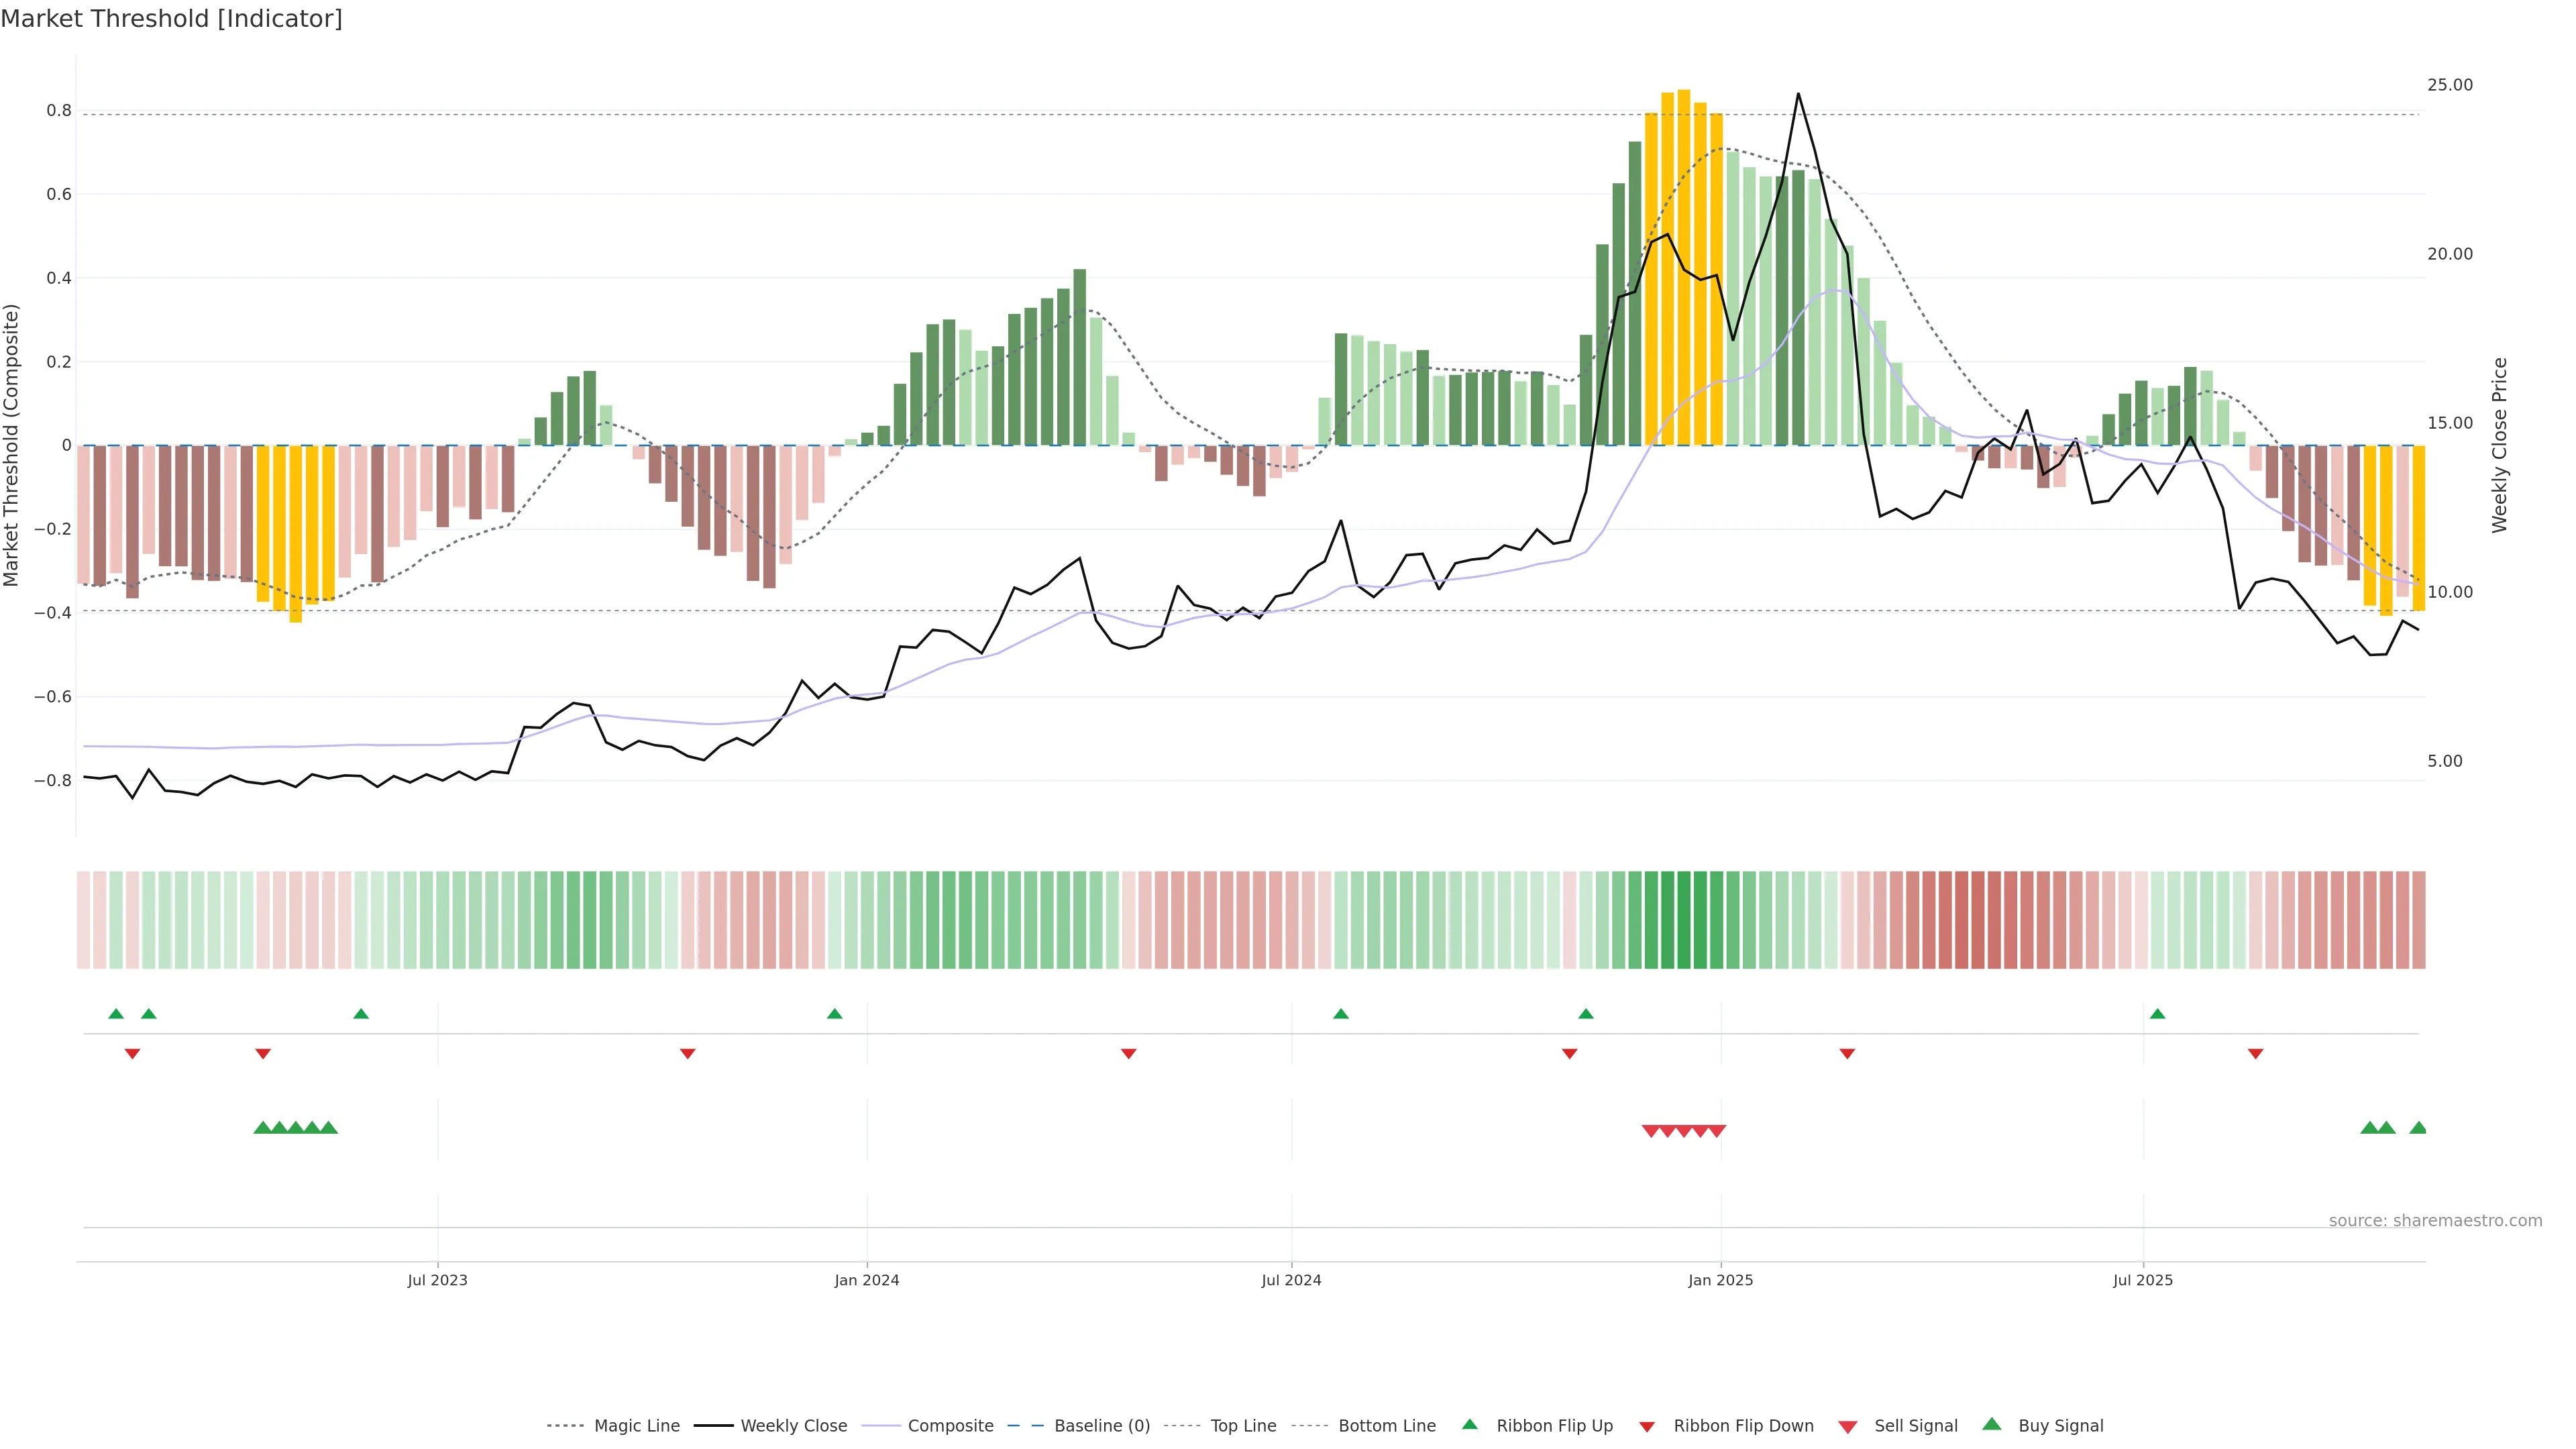Click the Jul 2023 x-axis label
The width and height of the screenshot is (2576, 1449).
tap(437, 1280)
